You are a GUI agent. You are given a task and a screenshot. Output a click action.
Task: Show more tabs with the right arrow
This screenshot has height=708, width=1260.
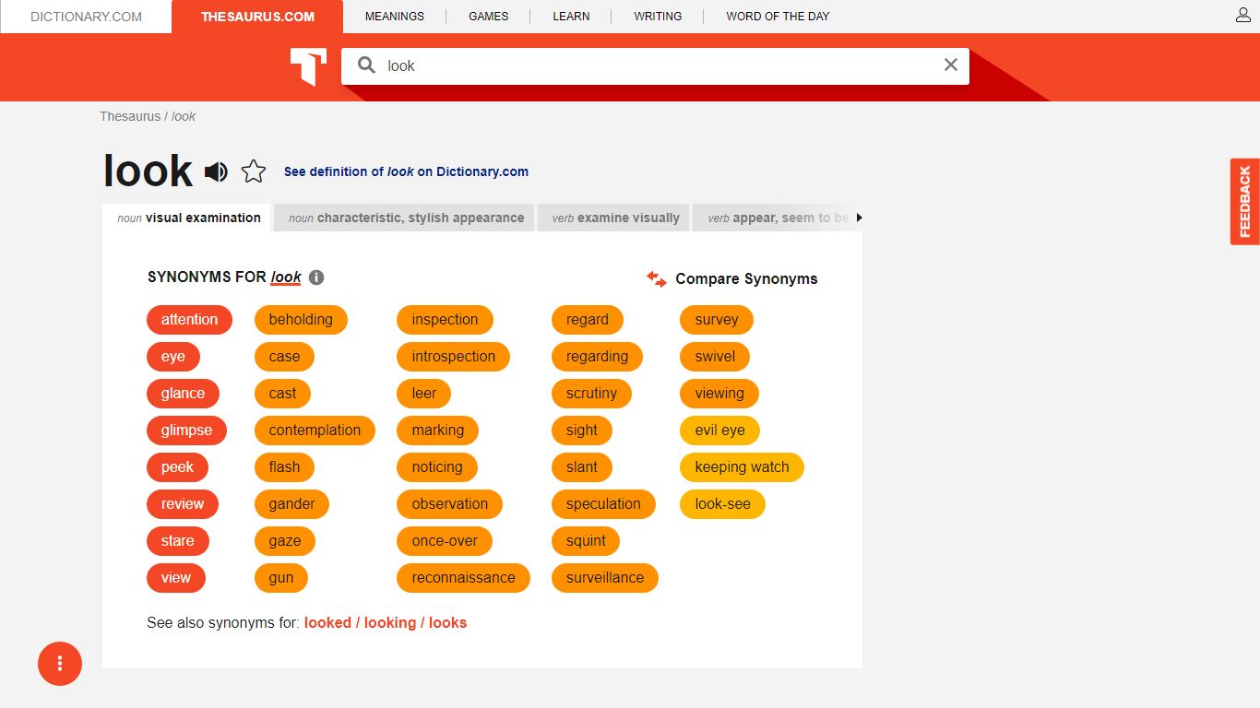click(859, 218)
